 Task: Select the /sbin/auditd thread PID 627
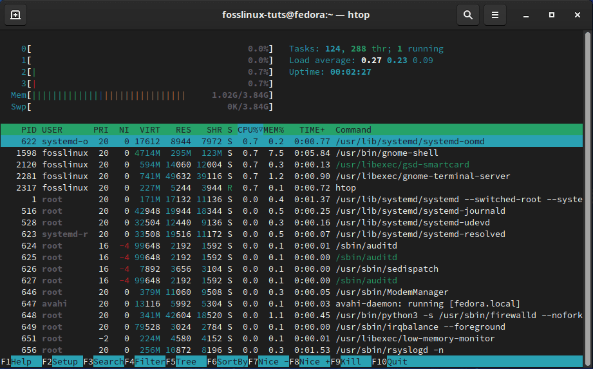pyautogui.click(x=292, y=281)
